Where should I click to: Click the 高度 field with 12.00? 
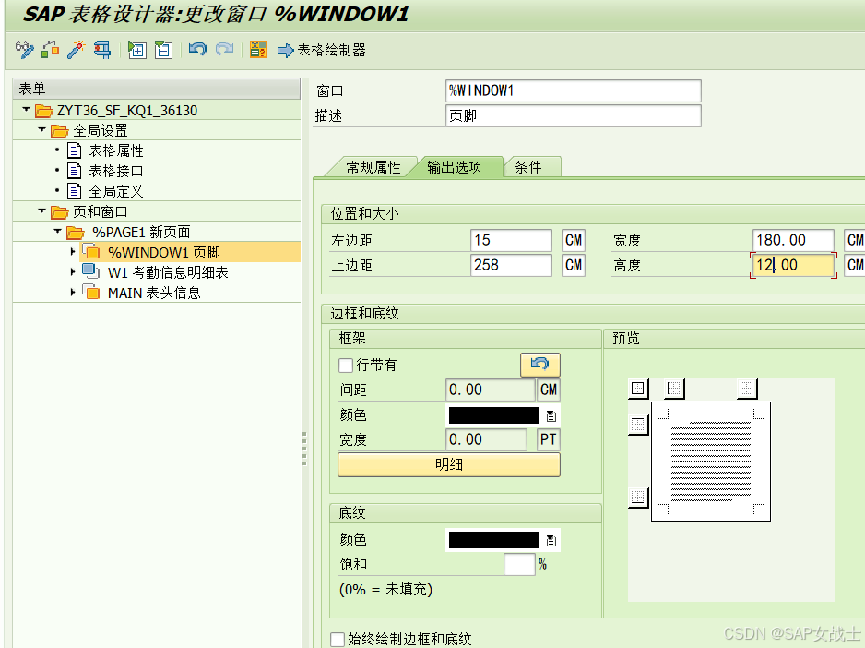(x=793, y=265)
